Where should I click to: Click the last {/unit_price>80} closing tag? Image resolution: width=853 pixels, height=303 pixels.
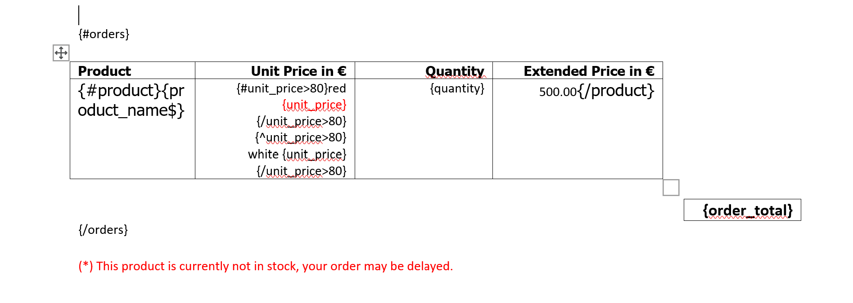(x=302, y=171)
